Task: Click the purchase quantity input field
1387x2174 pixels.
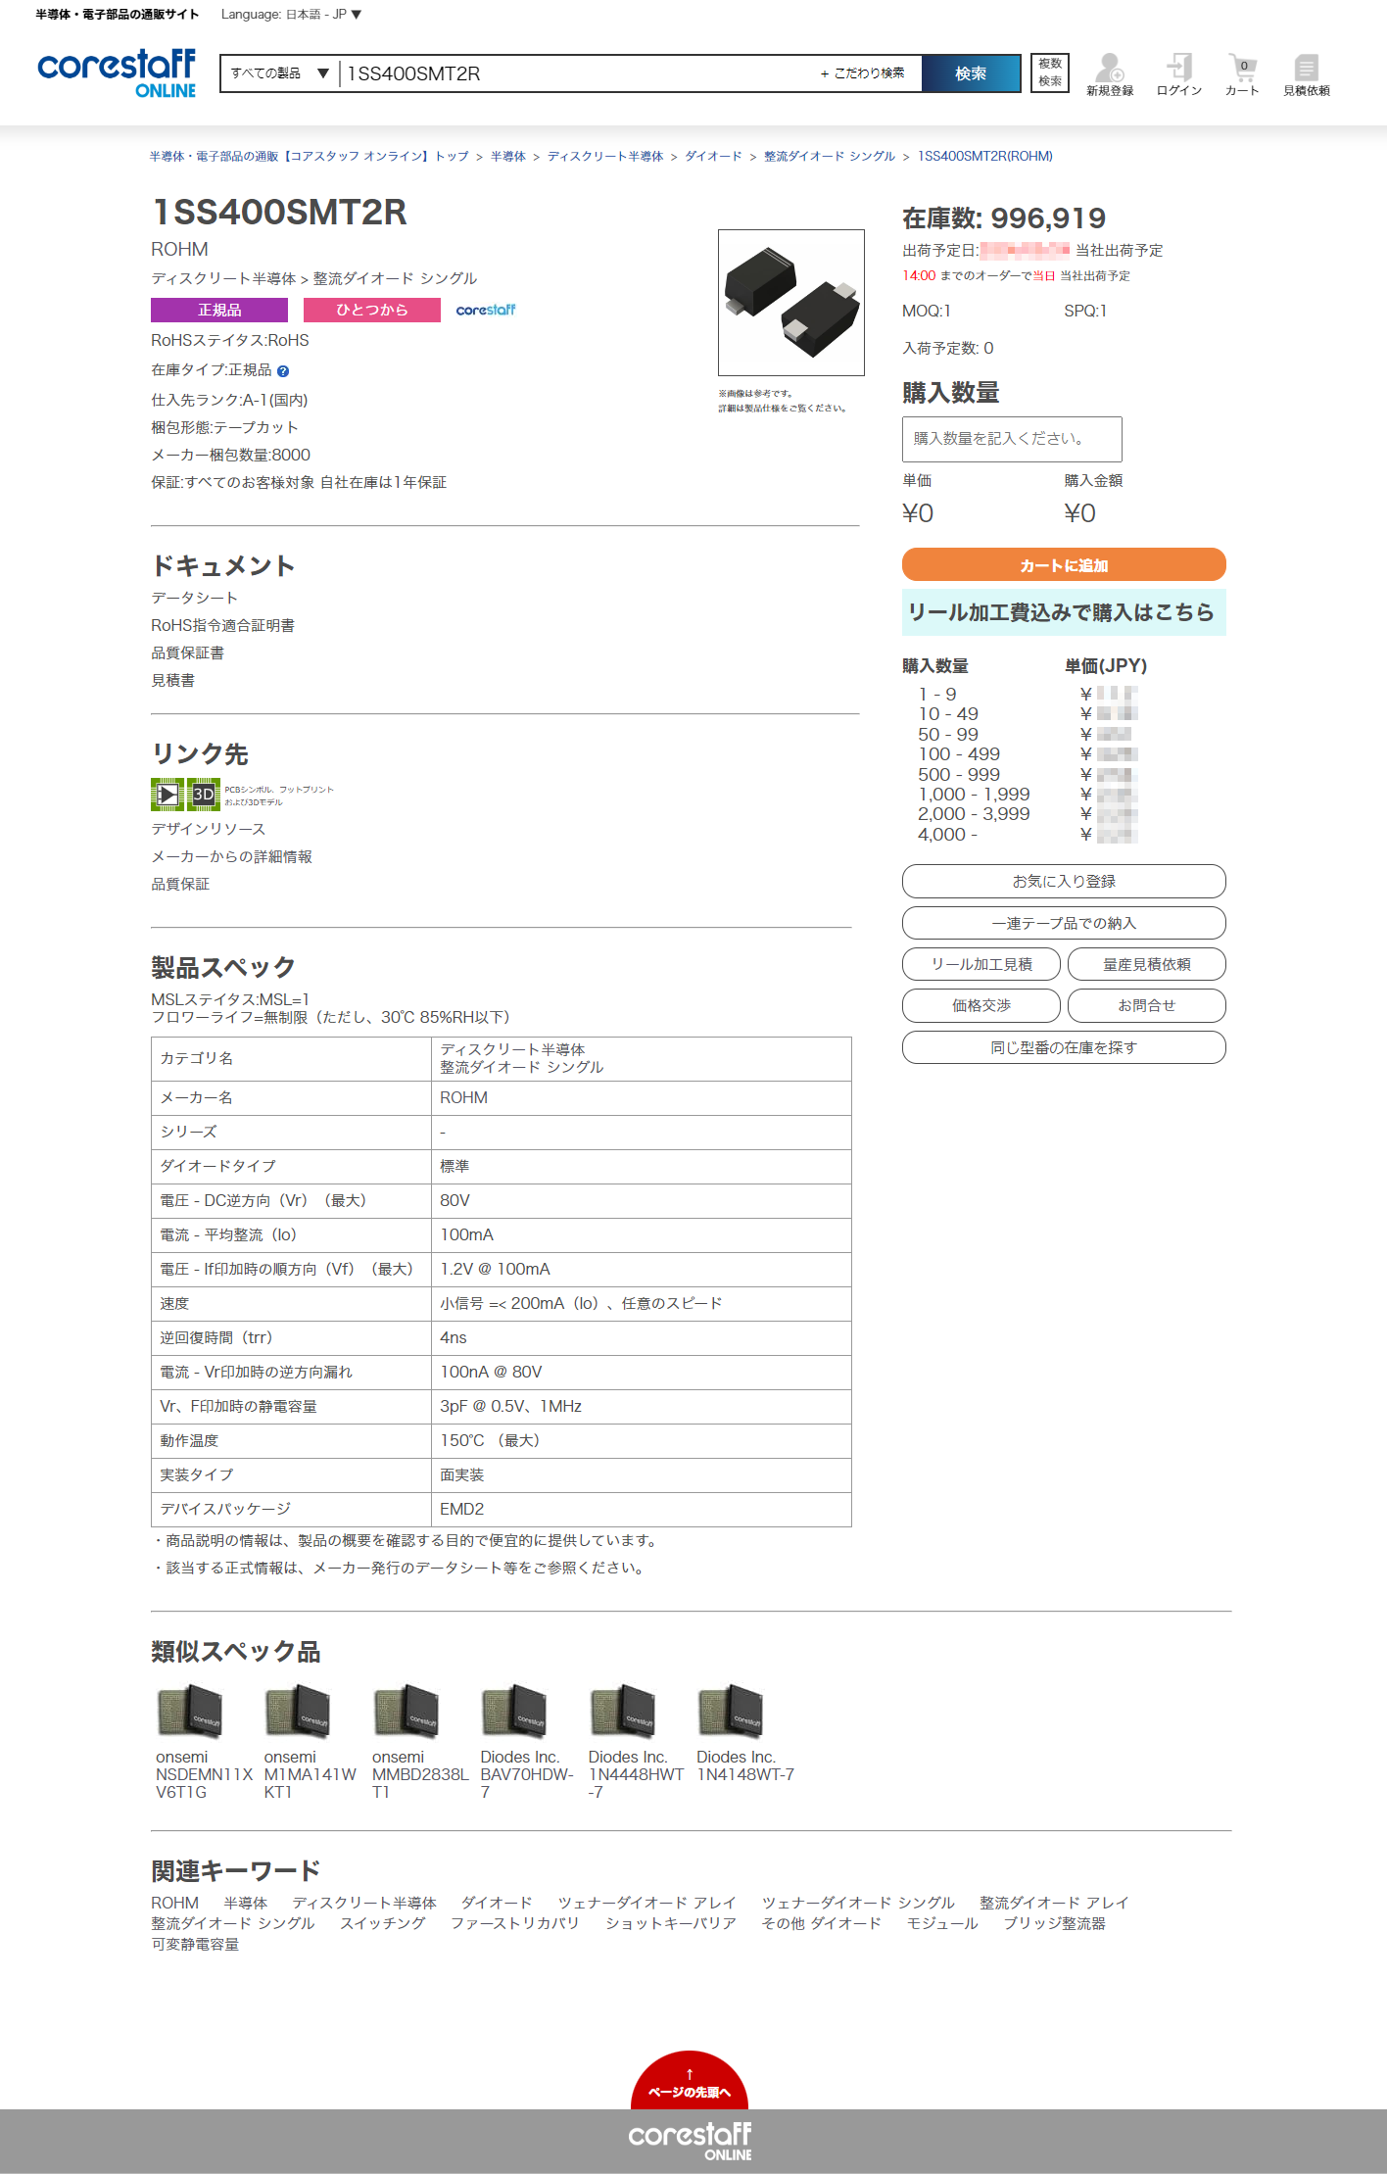Action: tap(1011, 439)
